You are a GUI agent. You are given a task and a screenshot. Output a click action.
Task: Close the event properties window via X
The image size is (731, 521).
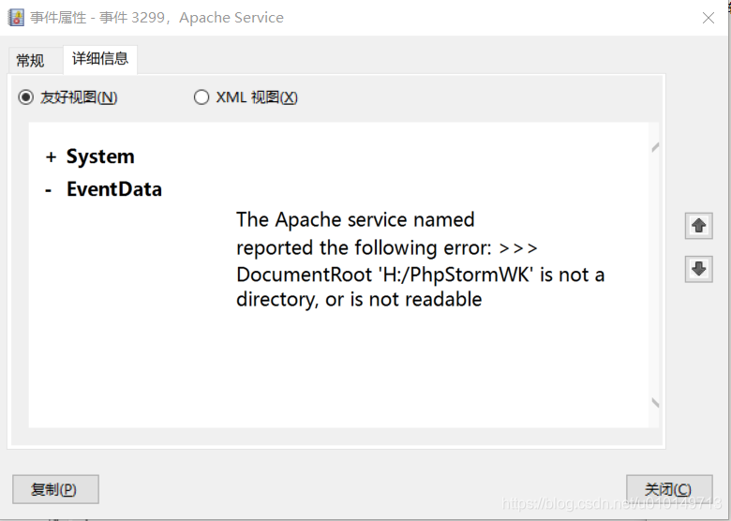click(x=709, y=18)
